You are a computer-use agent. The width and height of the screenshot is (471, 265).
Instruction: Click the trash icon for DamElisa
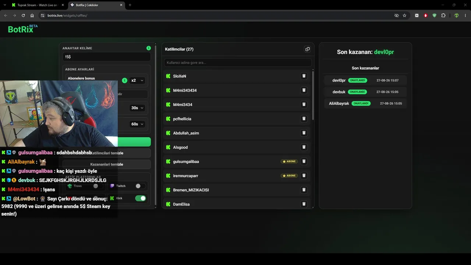tap(304, 204)
